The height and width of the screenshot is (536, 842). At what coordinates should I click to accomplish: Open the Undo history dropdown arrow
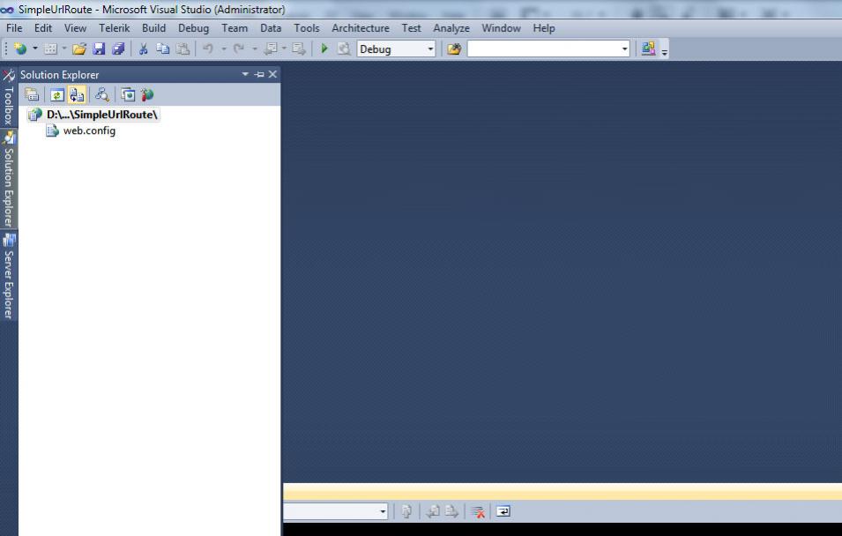point(224,48)
